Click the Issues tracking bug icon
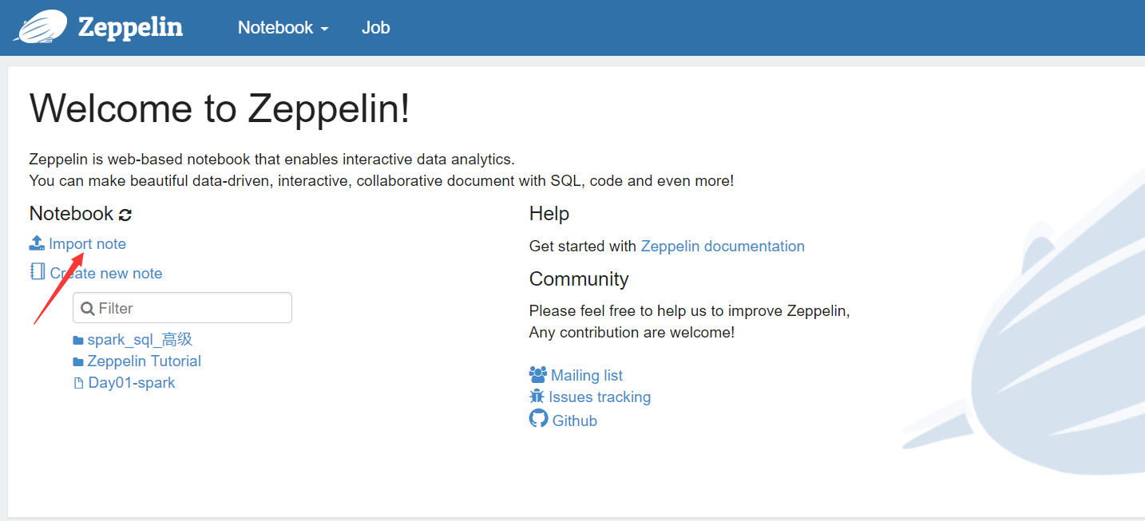This screenshot has height=521, width=1145. click(537, 397)
